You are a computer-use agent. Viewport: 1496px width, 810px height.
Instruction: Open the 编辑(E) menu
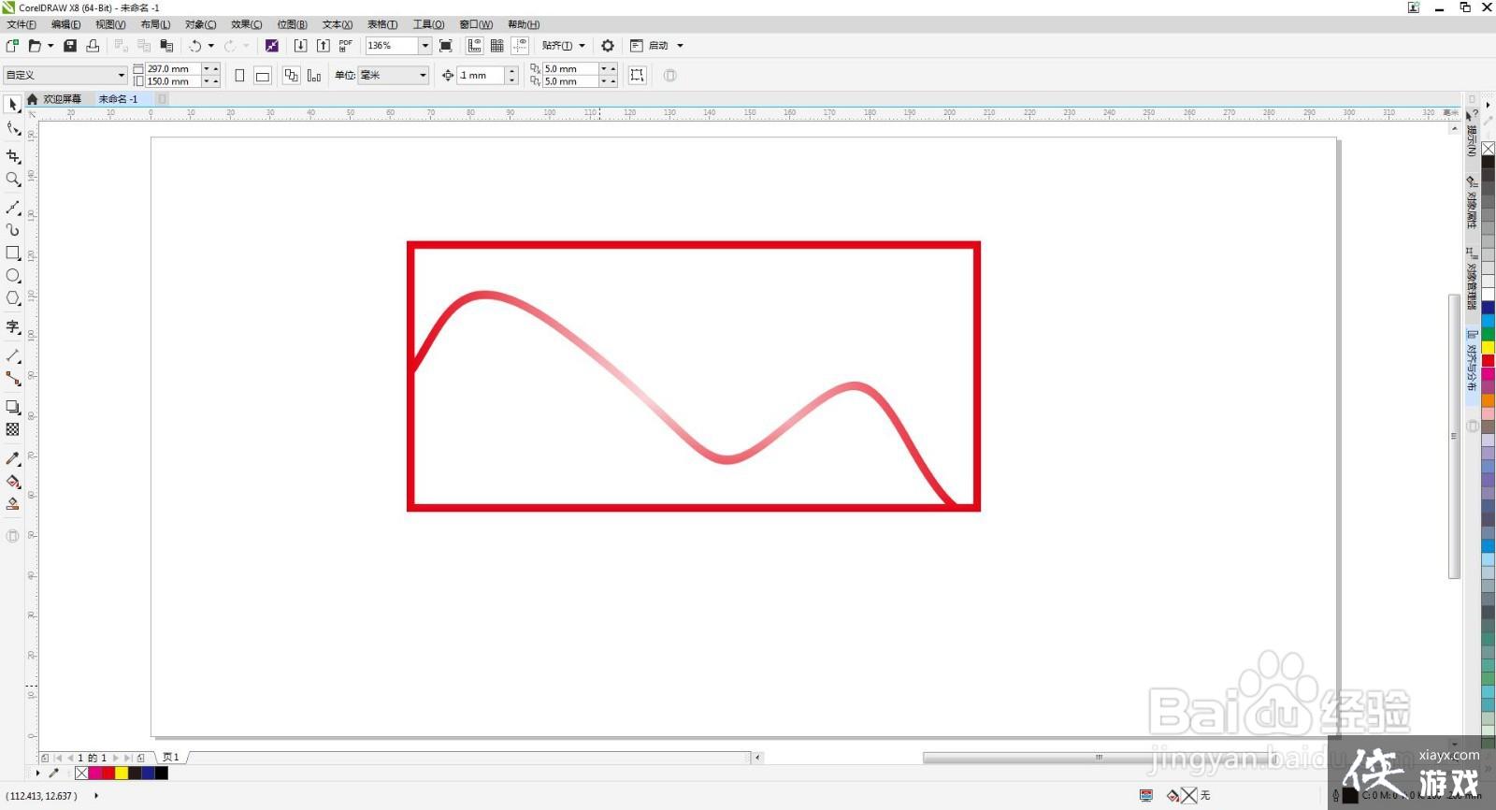[x=65, y=24]
